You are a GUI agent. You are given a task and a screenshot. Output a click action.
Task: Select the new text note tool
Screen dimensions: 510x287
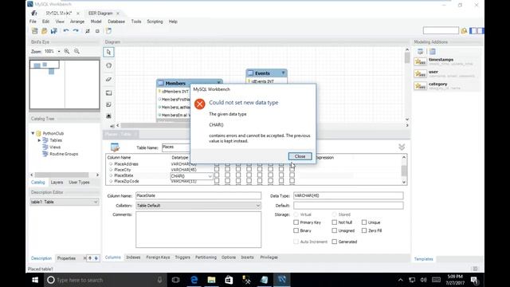tap(108, 104)
